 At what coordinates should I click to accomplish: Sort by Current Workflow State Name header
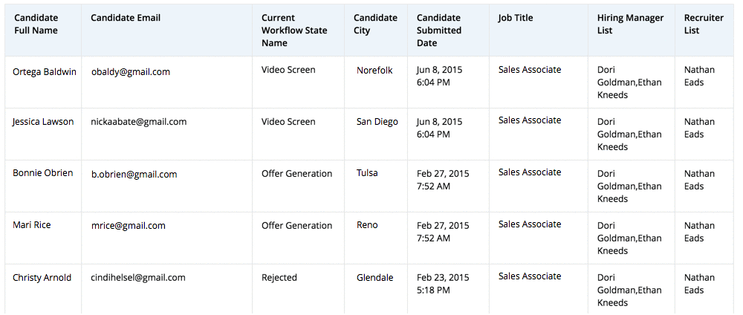coord(294,30)
